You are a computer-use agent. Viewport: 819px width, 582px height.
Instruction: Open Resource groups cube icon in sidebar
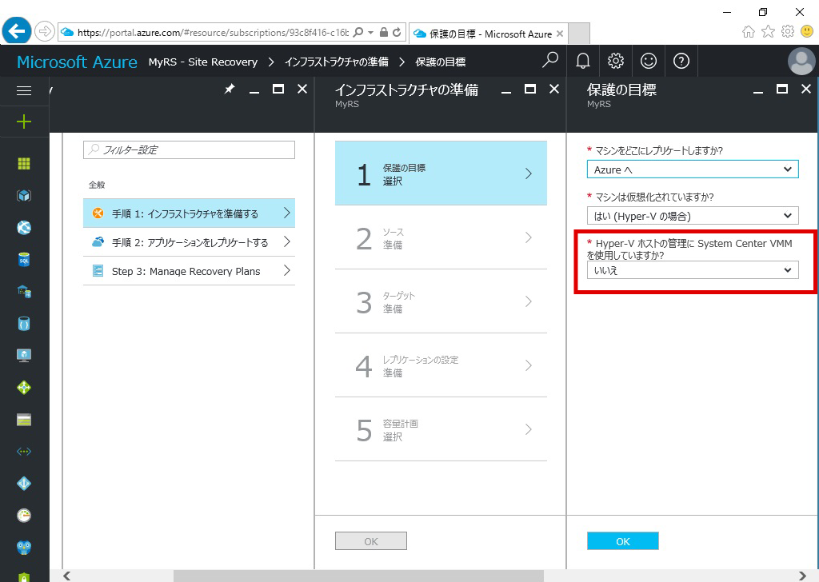click(24, 196)
